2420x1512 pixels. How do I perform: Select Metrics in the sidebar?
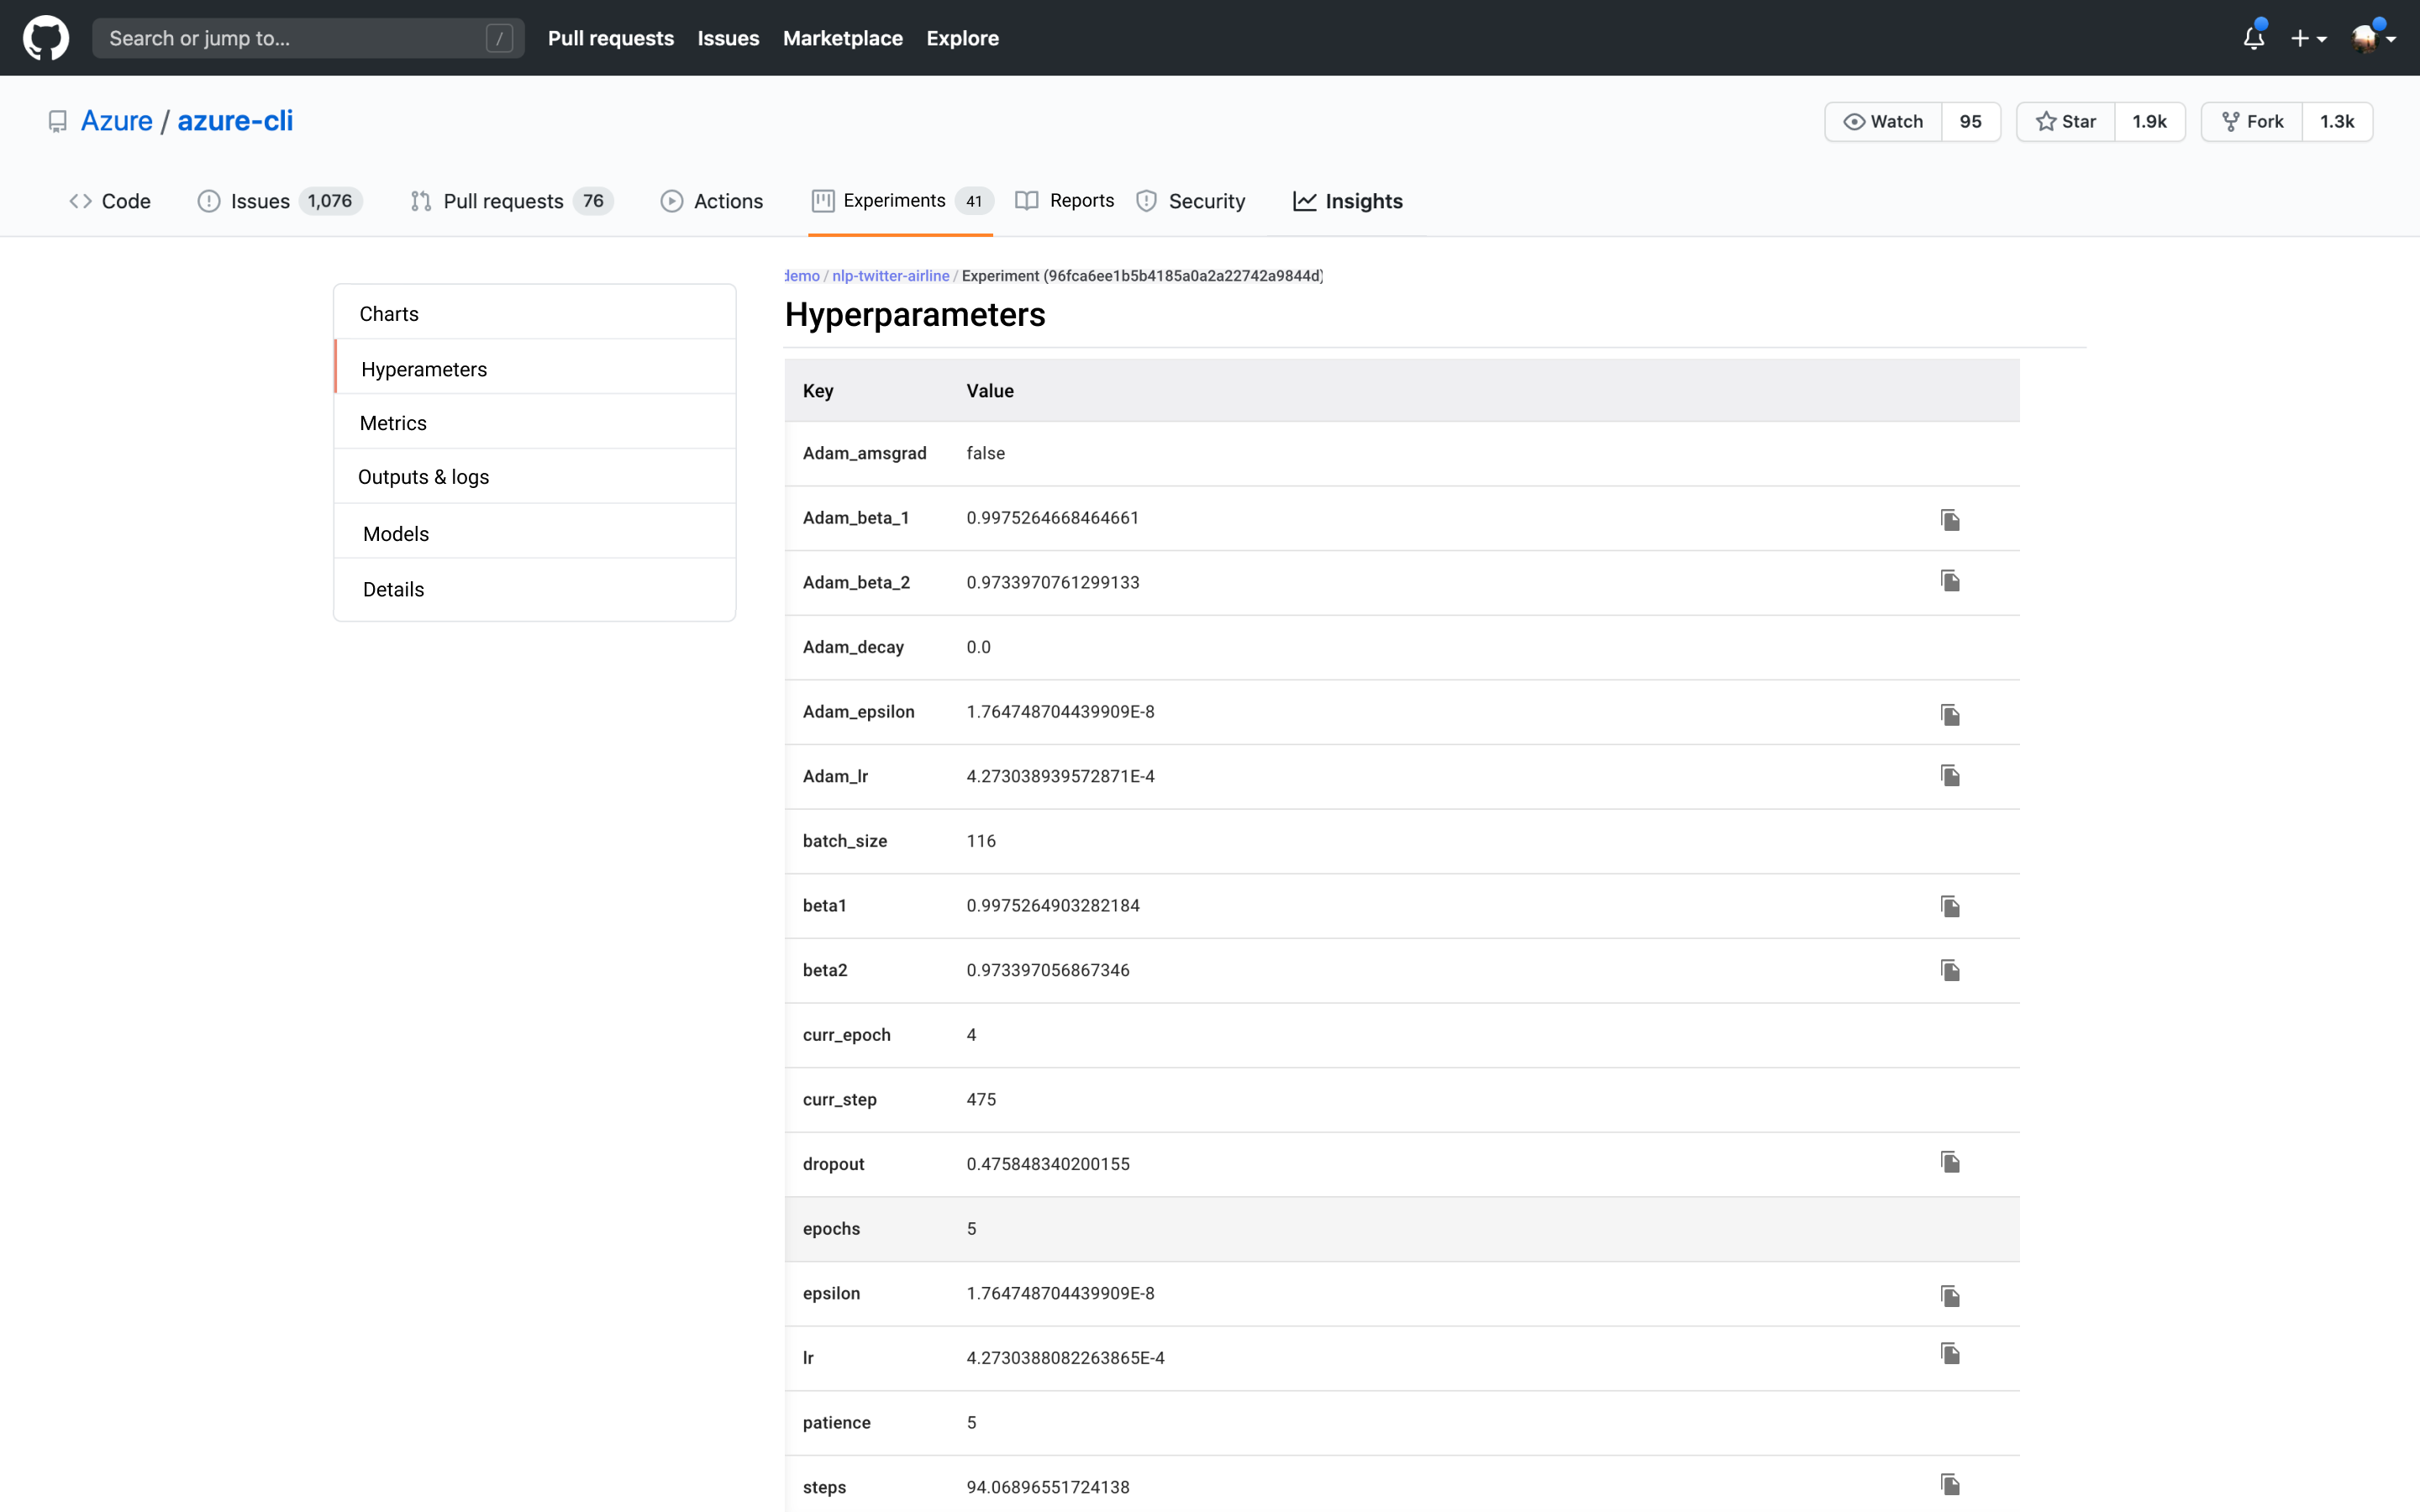[x=393, y=423]
